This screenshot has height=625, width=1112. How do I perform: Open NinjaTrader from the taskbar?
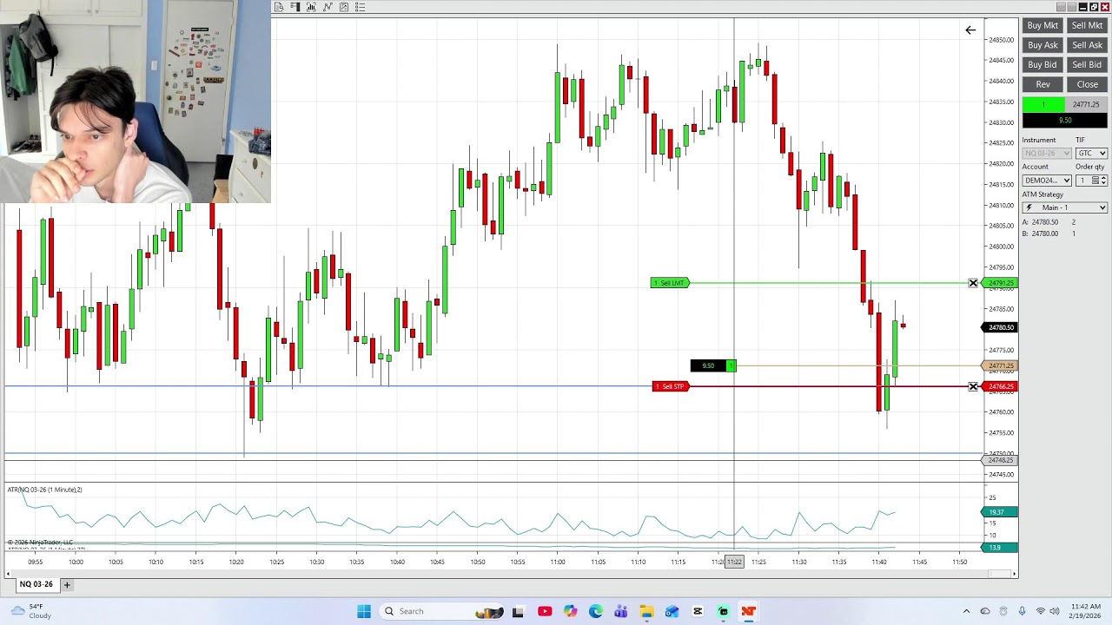748,611
